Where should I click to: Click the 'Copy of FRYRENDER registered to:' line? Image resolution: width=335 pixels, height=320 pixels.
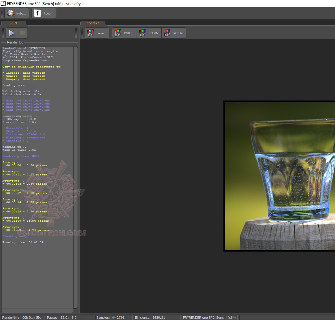[32, 67]
